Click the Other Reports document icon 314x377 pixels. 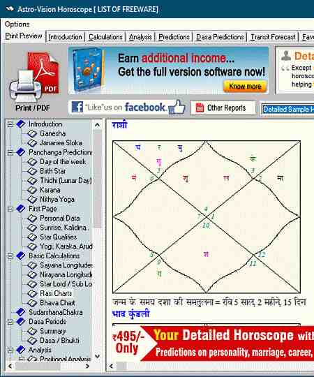point(200,108)
